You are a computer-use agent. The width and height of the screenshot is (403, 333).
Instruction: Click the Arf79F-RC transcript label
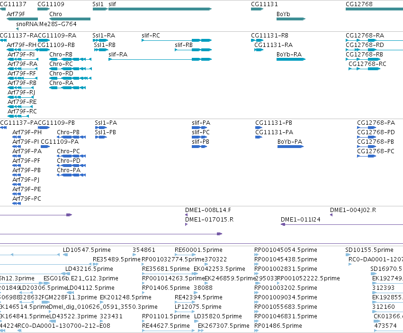click(22, 111)
